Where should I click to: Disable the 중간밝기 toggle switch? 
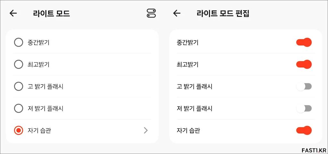click(x=304, y=43)
